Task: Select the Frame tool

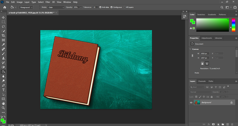Action: click(3, 40)
